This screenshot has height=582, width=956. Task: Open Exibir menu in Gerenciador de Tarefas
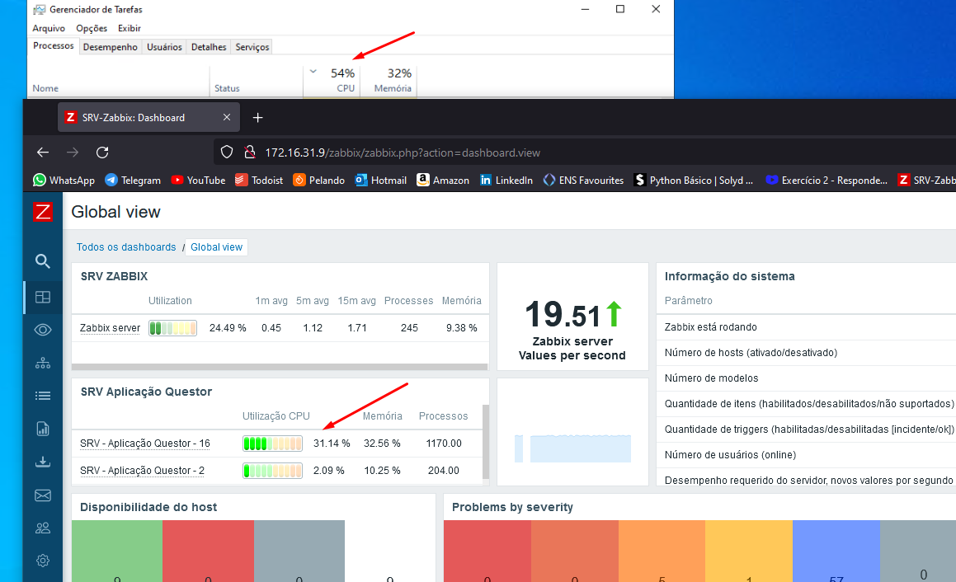tap(130, 28)
